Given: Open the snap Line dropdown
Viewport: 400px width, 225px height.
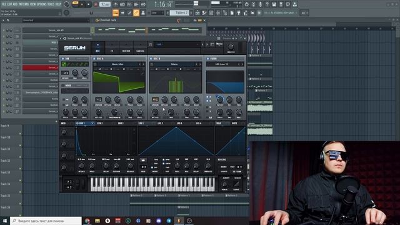Looking at the screenshot, I should pyautogui.click(x=157, y=12).
